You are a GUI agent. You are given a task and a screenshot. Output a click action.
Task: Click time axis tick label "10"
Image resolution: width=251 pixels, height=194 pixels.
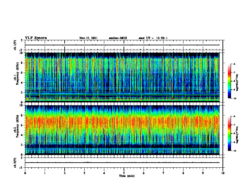click(x=223, y=173)
